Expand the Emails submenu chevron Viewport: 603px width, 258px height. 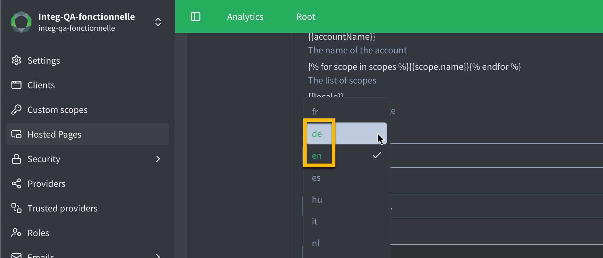pos(158,255)
